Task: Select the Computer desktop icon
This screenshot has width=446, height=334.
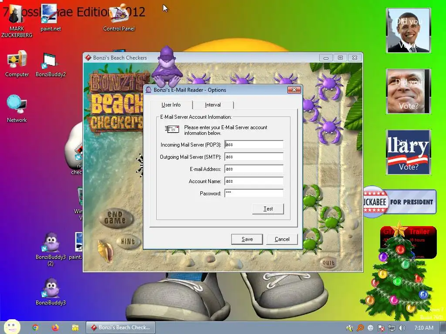Action: pyautogui.click(x=17, y=64)
